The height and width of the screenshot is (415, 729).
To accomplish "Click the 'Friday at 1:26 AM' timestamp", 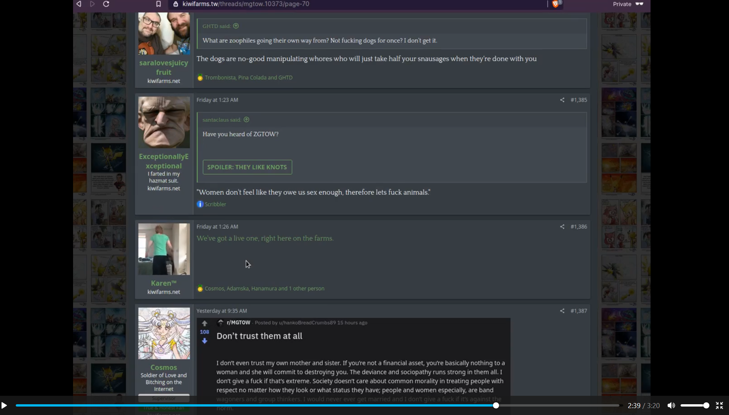I will pos(217,227).
